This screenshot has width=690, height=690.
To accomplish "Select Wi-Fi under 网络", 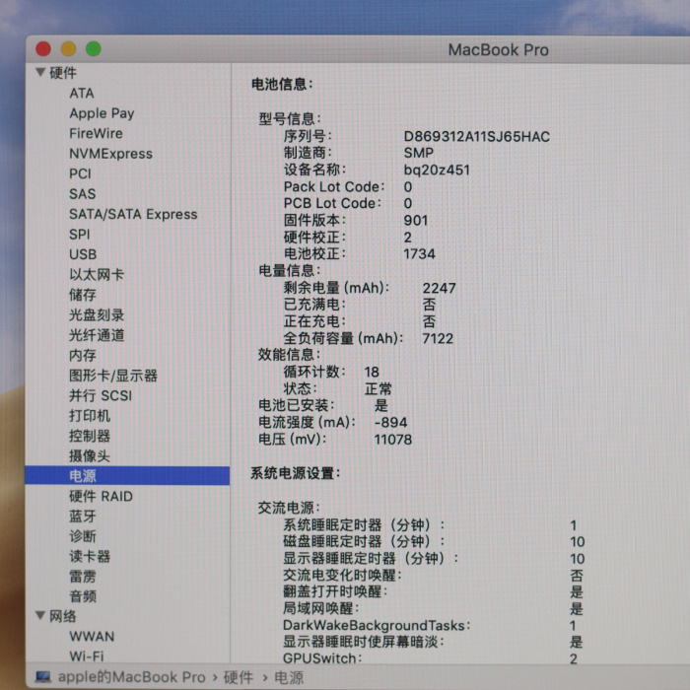I will click(87, 656).
